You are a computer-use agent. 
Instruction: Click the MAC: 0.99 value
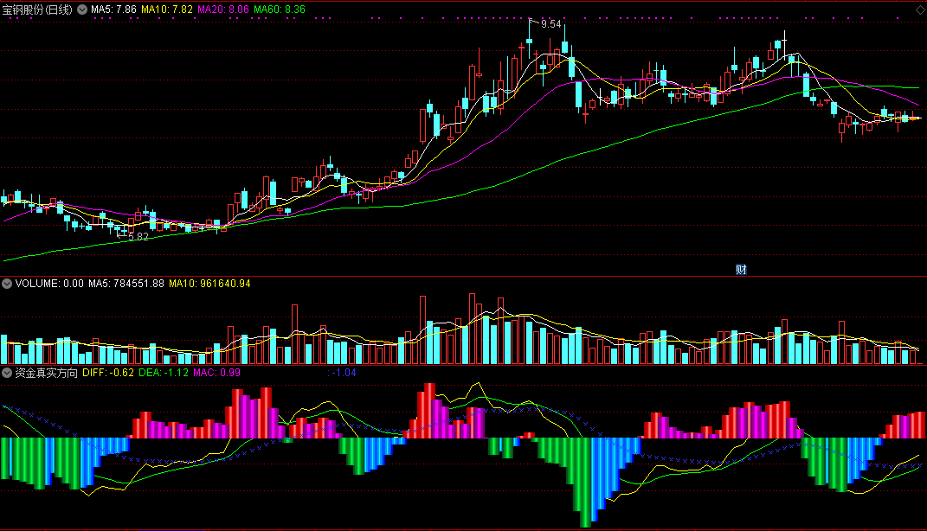click(x=217, y=373)
